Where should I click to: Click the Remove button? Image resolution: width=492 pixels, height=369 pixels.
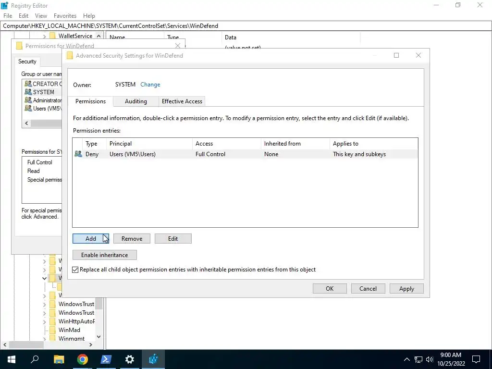click(x=132, y=238)
